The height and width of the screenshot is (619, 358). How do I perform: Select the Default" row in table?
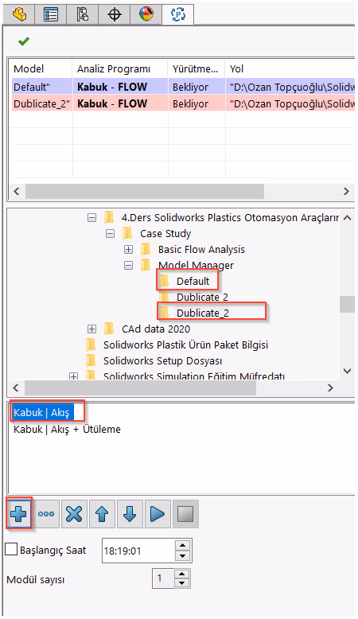tap(183, 87)
